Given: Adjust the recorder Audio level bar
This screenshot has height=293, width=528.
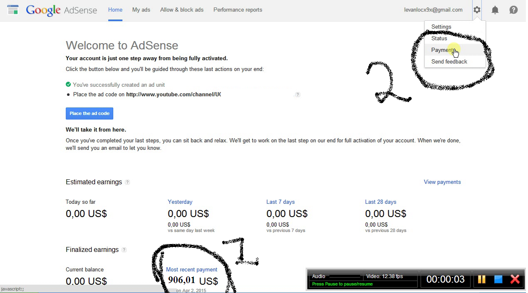Looking at the screenshot, I should point(345,276).
